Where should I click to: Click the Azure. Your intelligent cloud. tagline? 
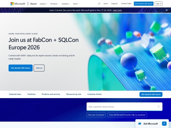point(23,34)
